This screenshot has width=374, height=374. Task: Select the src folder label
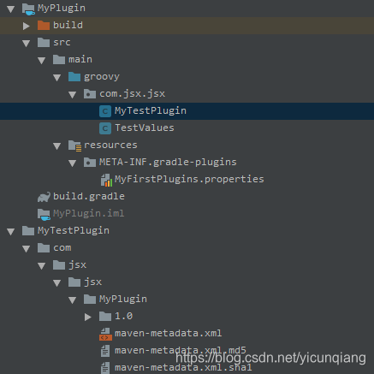pyautogui.click(x=62, y=43)
